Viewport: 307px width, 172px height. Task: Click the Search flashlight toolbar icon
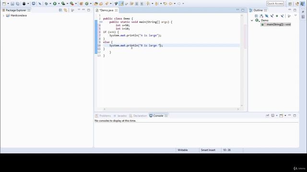[106, 3]
